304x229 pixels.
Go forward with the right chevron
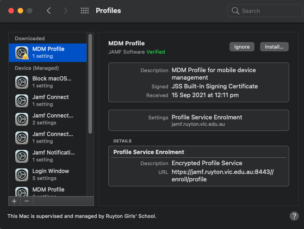tap(66, 11)
